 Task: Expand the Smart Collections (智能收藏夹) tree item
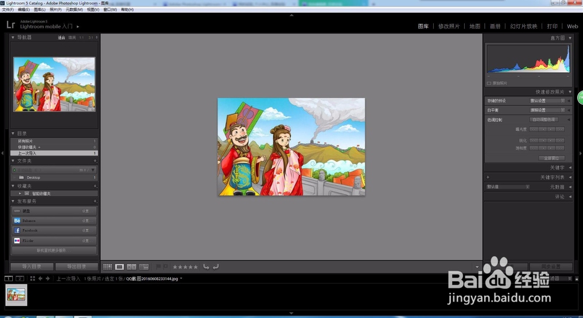(20, 193)
